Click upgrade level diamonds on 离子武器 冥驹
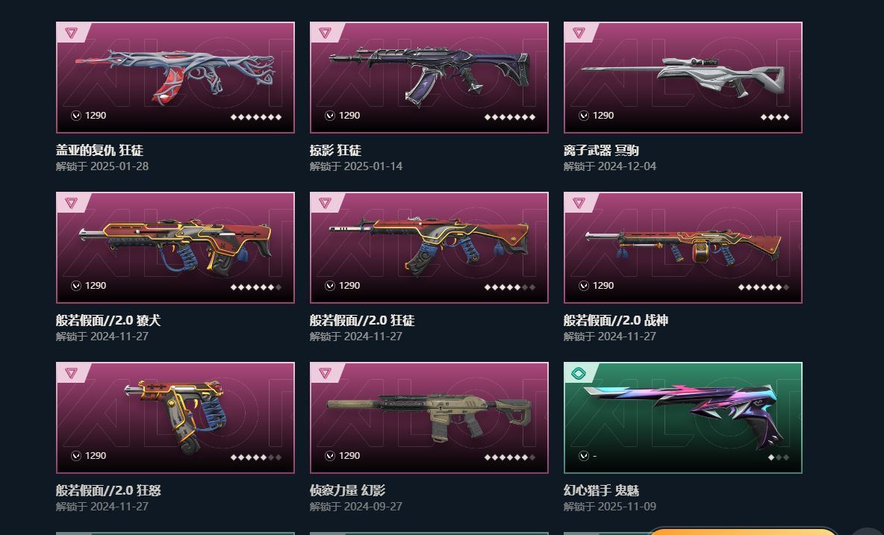The height and width of the screenshot is (535, 884). 775,117
